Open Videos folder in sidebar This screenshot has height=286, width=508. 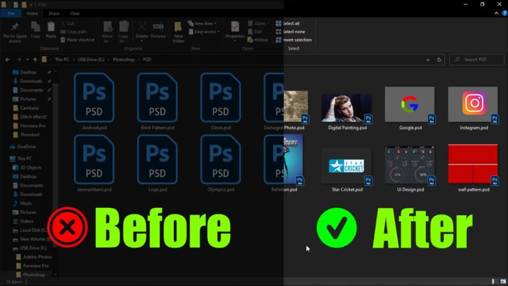coord(23,221)
